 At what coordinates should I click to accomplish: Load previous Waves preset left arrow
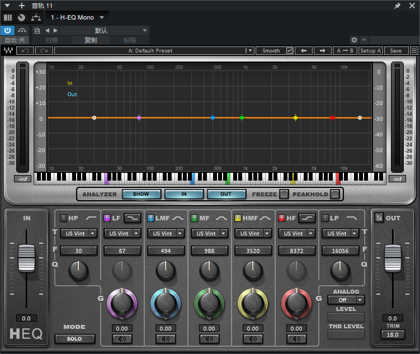(304, 50)
